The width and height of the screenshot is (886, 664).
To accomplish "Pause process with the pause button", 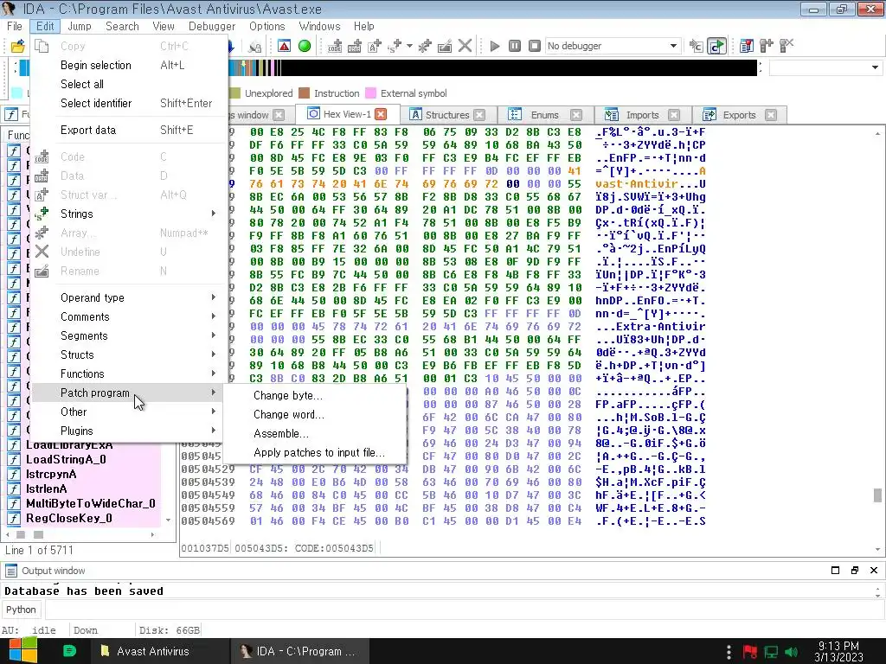I will pos(515,46).
